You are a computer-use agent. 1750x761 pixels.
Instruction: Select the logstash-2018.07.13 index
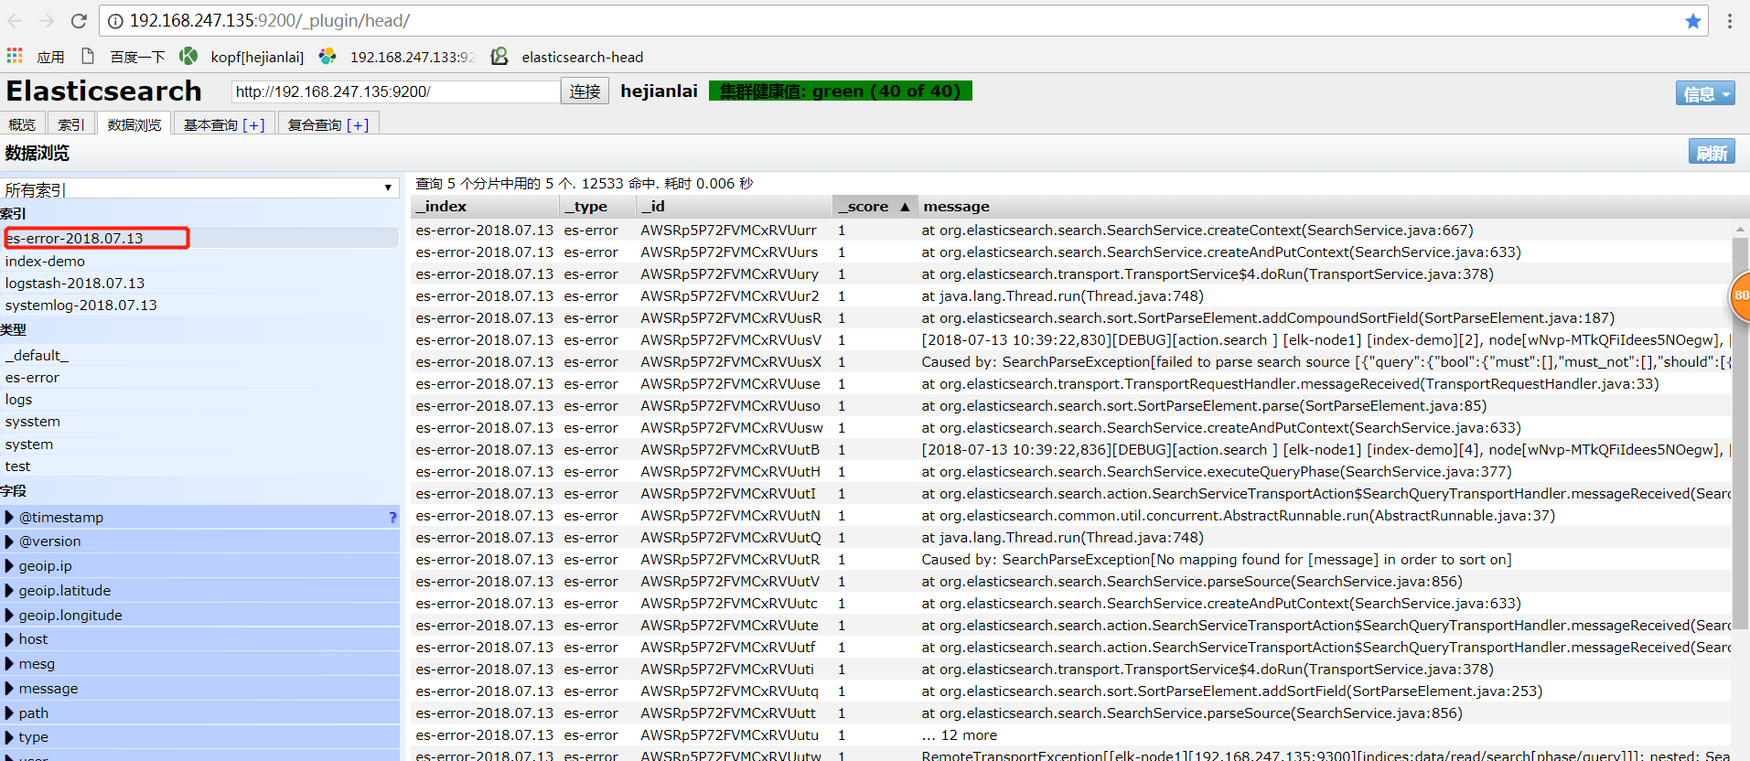click(75, 284)
